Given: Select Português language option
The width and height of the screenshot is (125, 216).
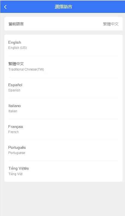Looking at the screenshot, I should point(63,150).
